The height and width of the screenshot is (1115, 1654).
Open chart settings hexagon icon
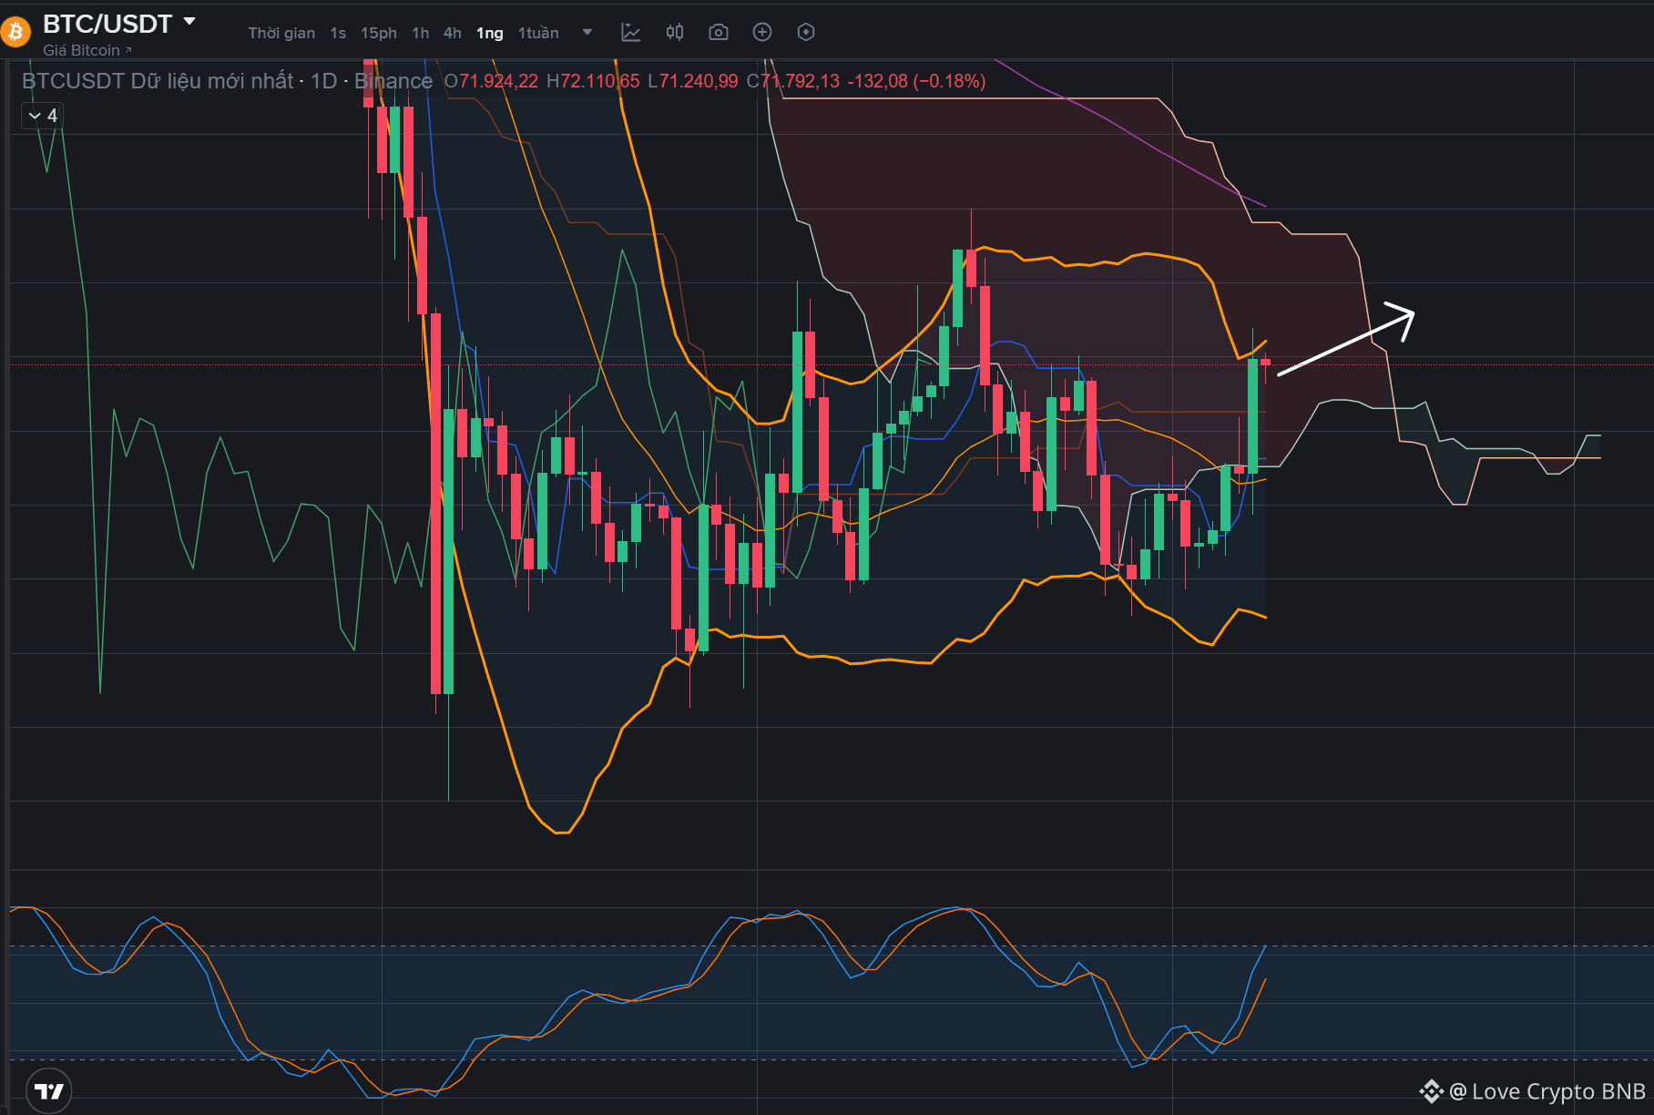[x=806, y=33]
